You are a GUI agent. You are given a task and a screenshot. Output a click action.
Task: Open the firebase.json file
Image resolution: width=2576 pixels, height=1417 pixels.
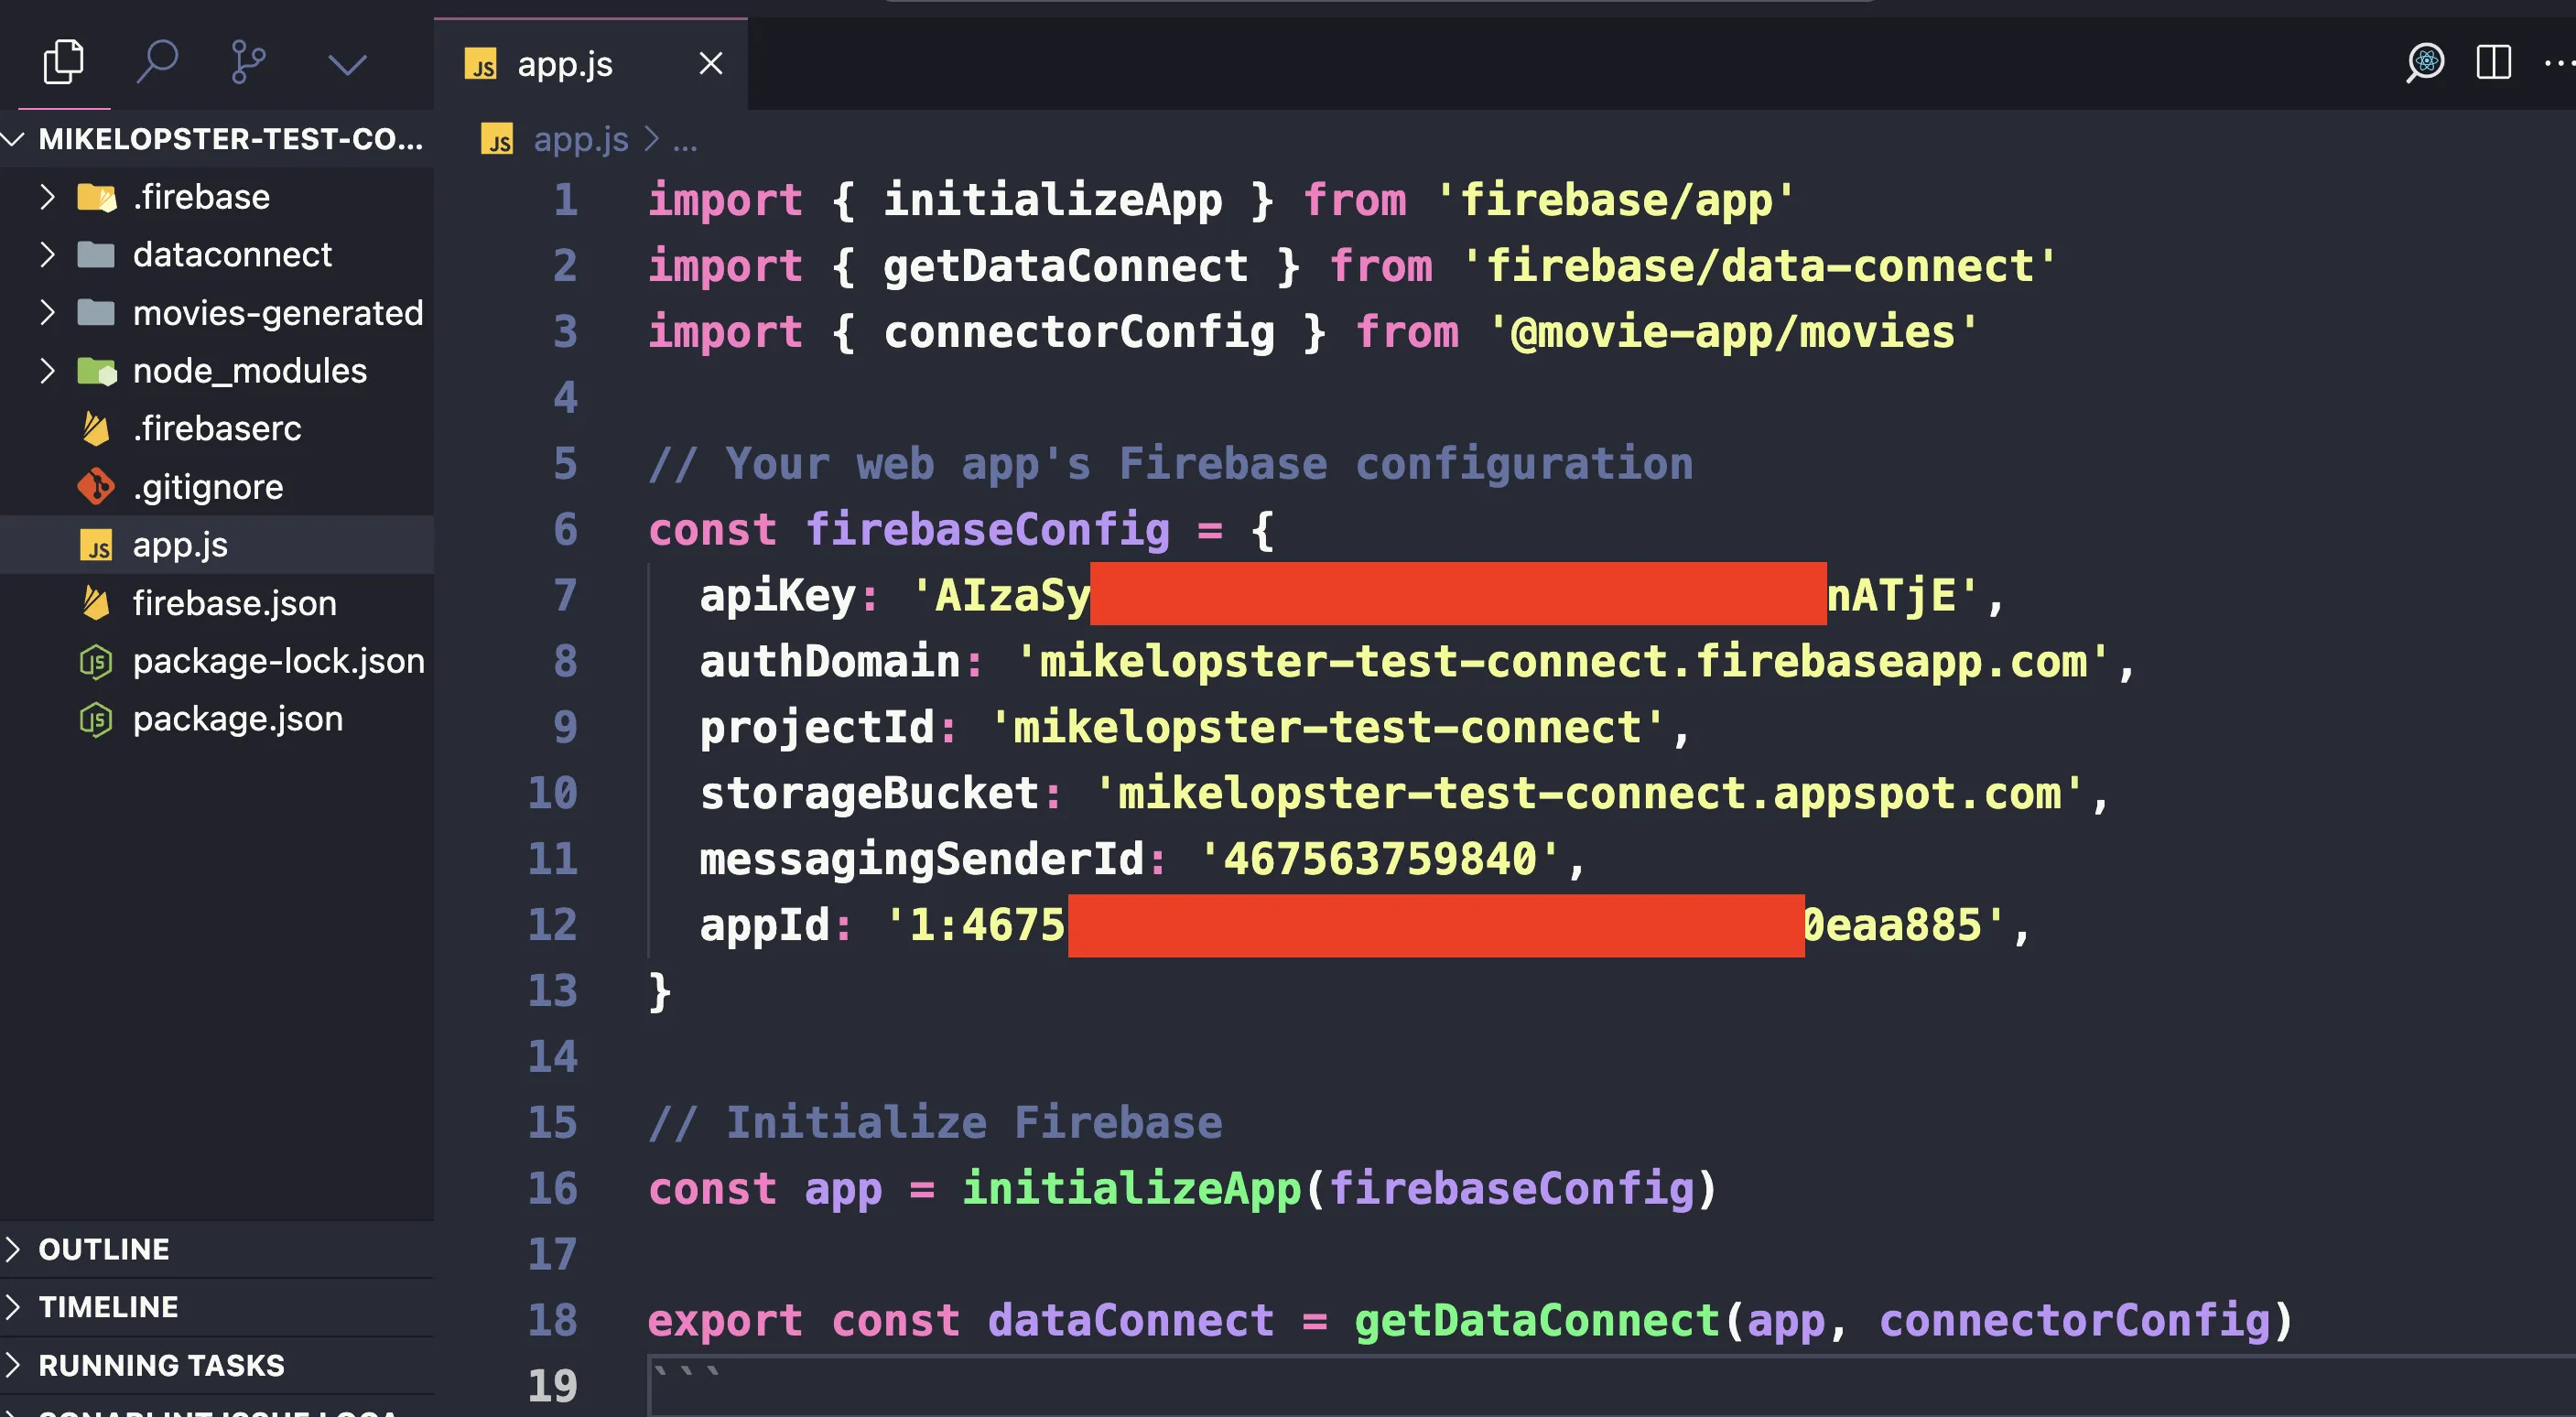click(x=217, y=603)
